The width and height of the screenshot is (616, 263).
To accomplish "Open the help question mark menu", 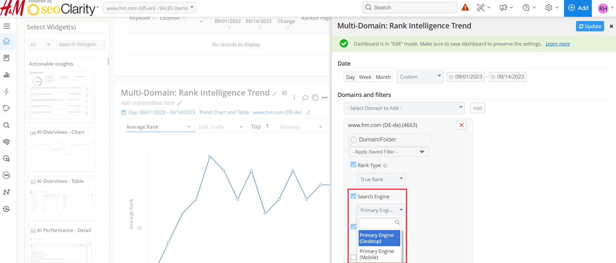I will pos(526,7).
